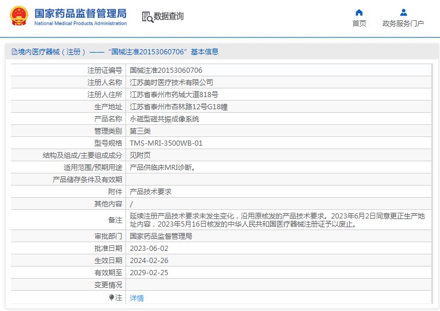Open the 政务服务门户 link

(403, 24)
